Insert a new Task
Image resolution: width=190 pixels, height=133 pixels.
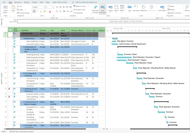click(129, 9)
